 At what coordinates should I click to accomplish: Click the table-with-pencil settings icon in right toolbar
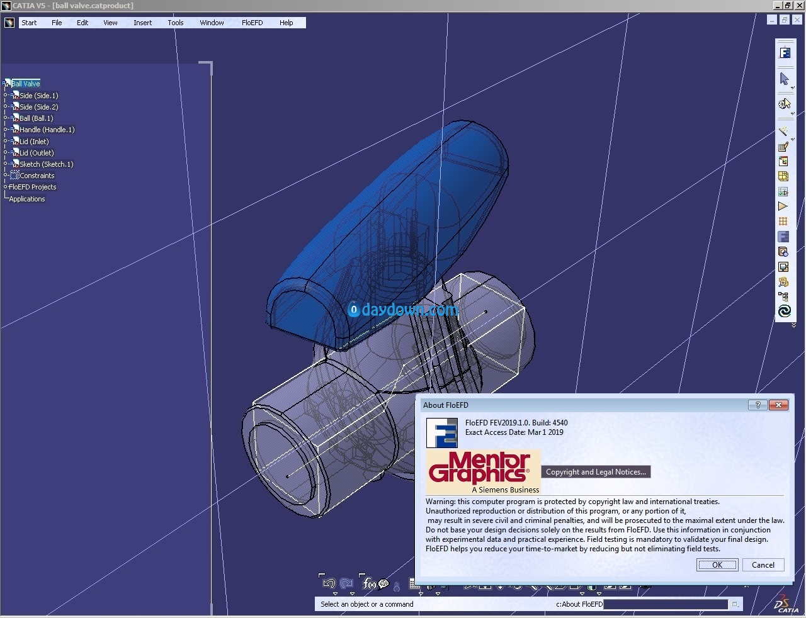point(783,147)
